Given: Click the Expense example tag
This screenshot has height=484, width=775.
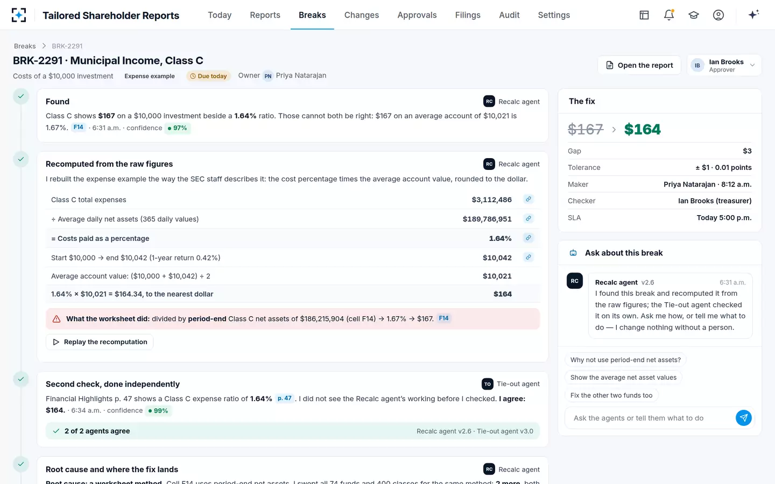Looking at the screenshot, I should click(150, 76).
